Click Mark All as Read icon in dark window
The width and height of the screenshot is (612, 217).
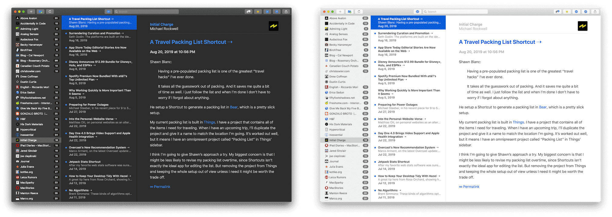108,12
